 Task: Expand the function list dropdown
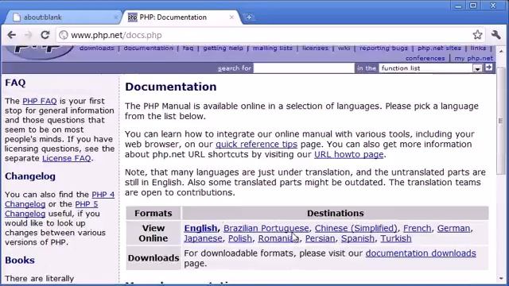pos(430,68)
